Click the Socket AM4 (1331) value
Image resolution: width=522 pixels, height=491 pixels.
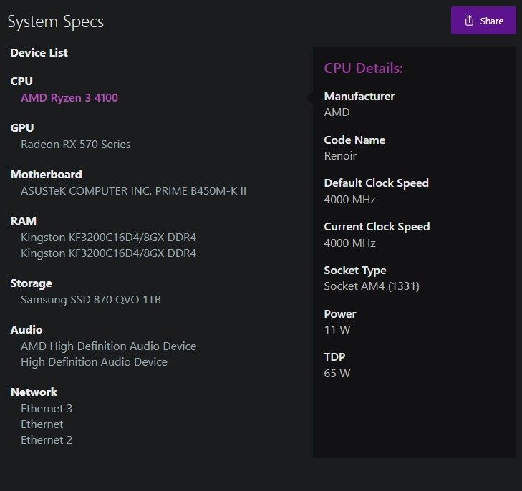tap(372, 286)
